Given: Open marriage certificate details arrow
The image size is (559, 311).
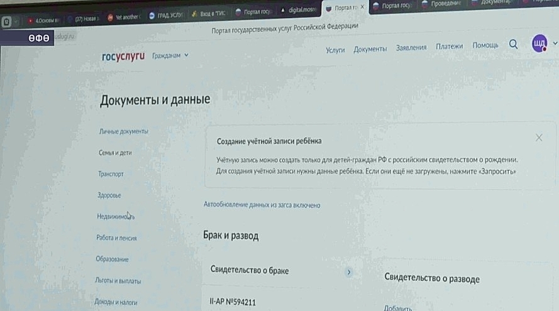Looking at the screenshot, I should coord(348,273).
